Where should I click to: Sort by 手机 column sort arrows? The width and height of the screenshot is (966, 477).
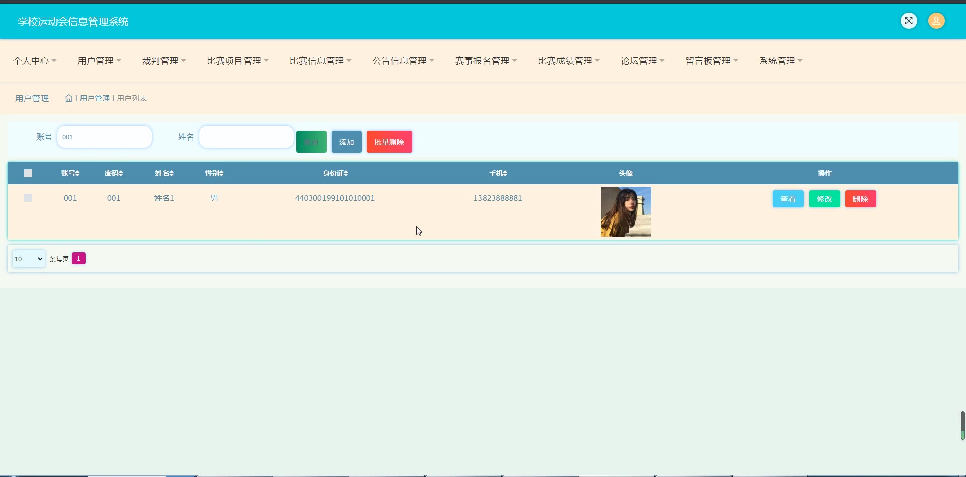click(505, 173)
